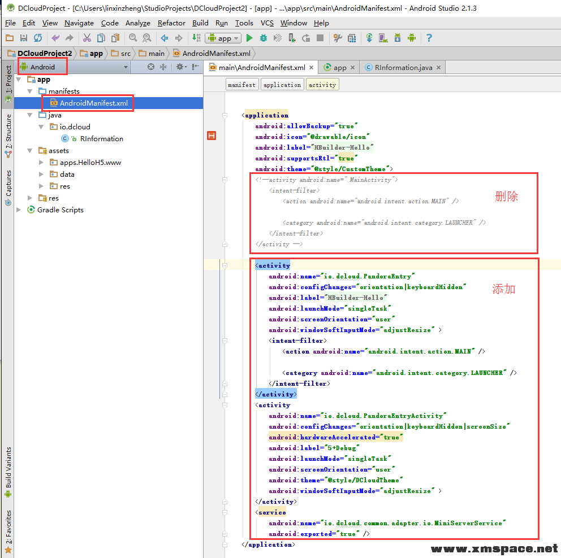Click the Open folder toolbar icon
Screen dimensions: 561x558
10,38
